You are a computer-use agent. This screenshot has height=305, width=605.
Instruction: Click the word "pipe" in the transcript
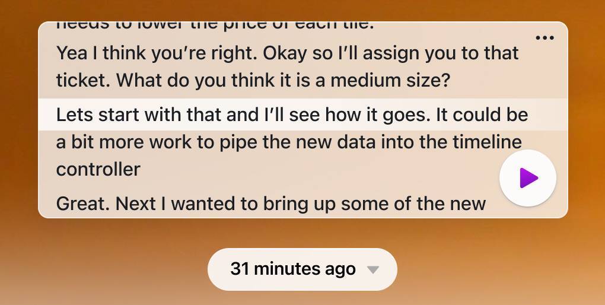238,143
